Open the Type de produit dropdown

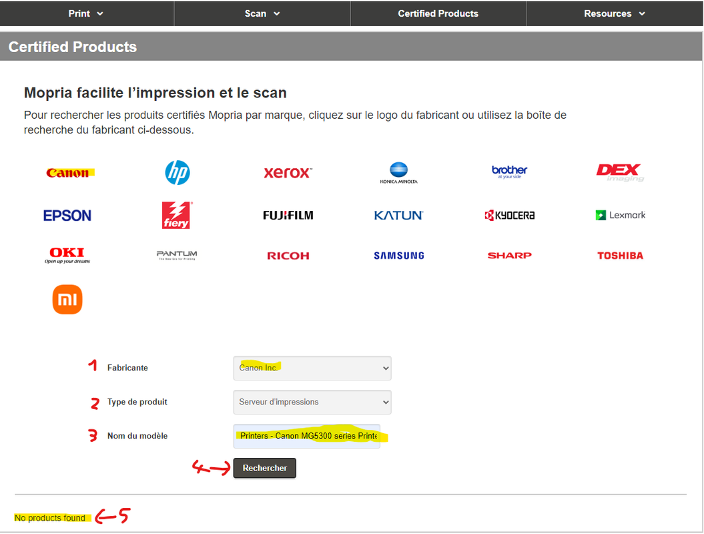312,402
